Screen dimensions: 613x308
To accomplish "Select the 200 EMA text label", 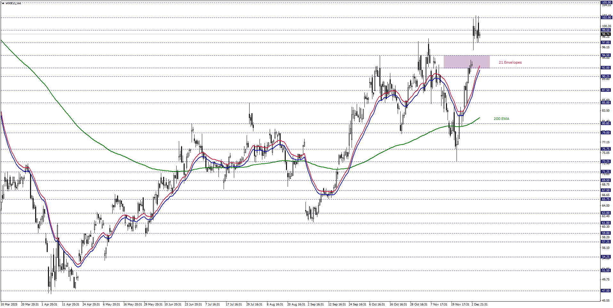I will coord(501,119).
